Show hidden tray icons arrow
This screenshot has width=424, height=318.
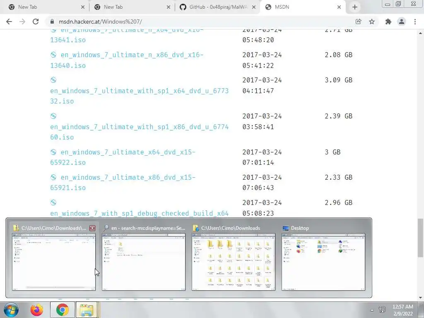click(372, 310)
